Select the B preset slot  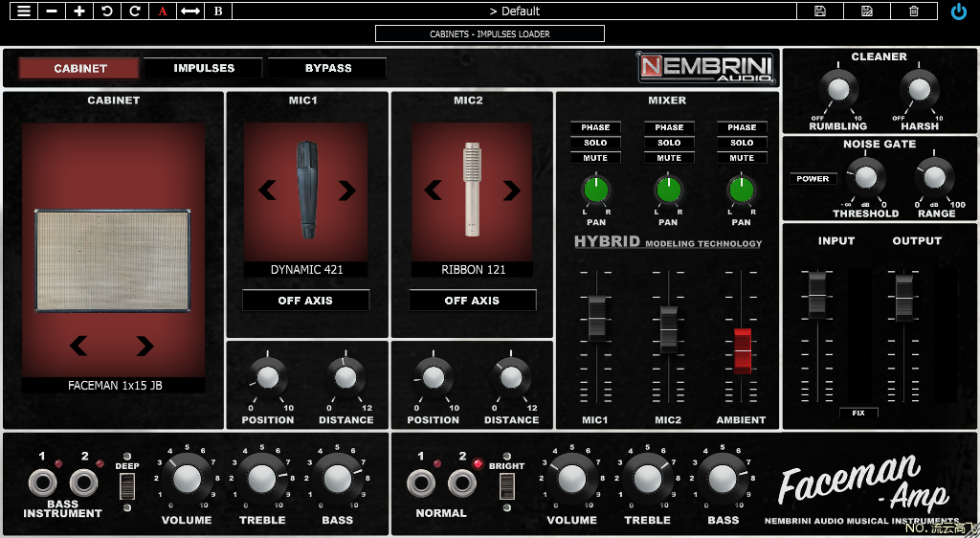pyautogui.click(x=218, y=11)
